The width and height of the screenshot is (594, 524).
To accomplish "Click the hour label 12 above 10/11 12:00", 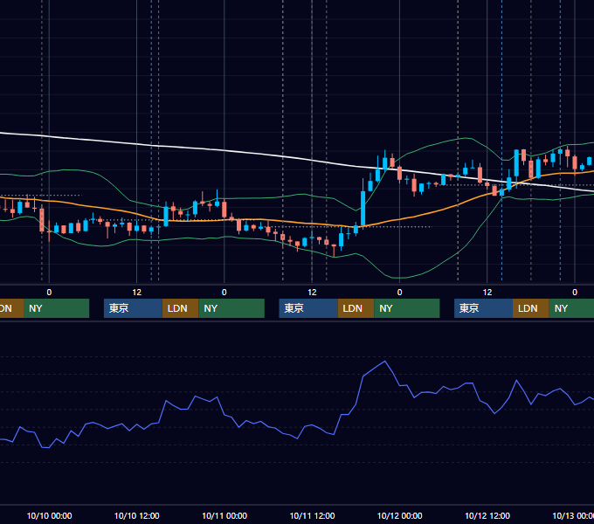I will point(312,293).
